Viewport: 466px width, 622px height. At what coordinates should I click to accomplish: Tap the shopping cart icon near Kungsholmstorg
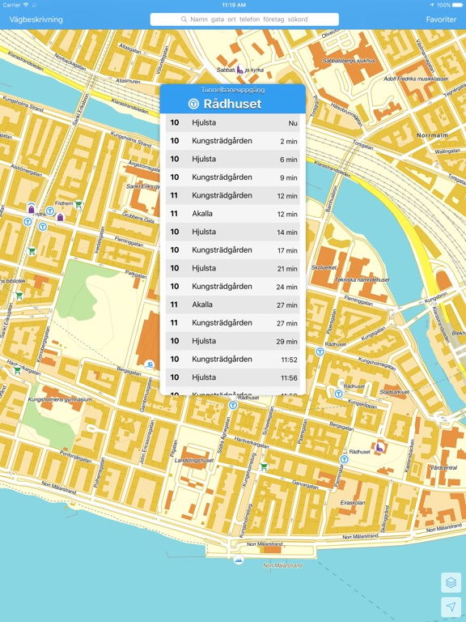264,466
